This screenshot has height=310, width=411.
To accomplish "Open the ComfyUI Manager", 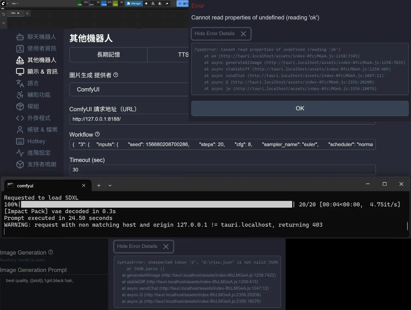I will [134, 4].
